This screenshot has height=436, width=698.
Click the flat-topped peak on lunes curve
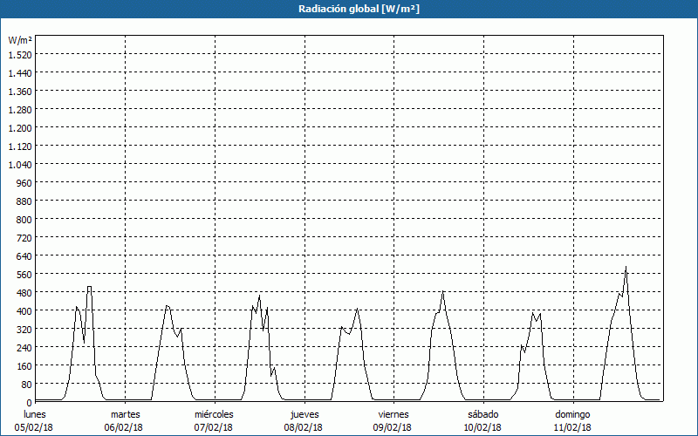(89, 287)
